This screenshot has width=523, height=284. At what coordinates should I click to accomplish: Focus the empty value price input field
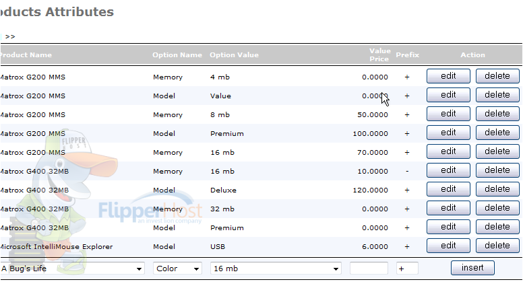click(x=369, y=269)
